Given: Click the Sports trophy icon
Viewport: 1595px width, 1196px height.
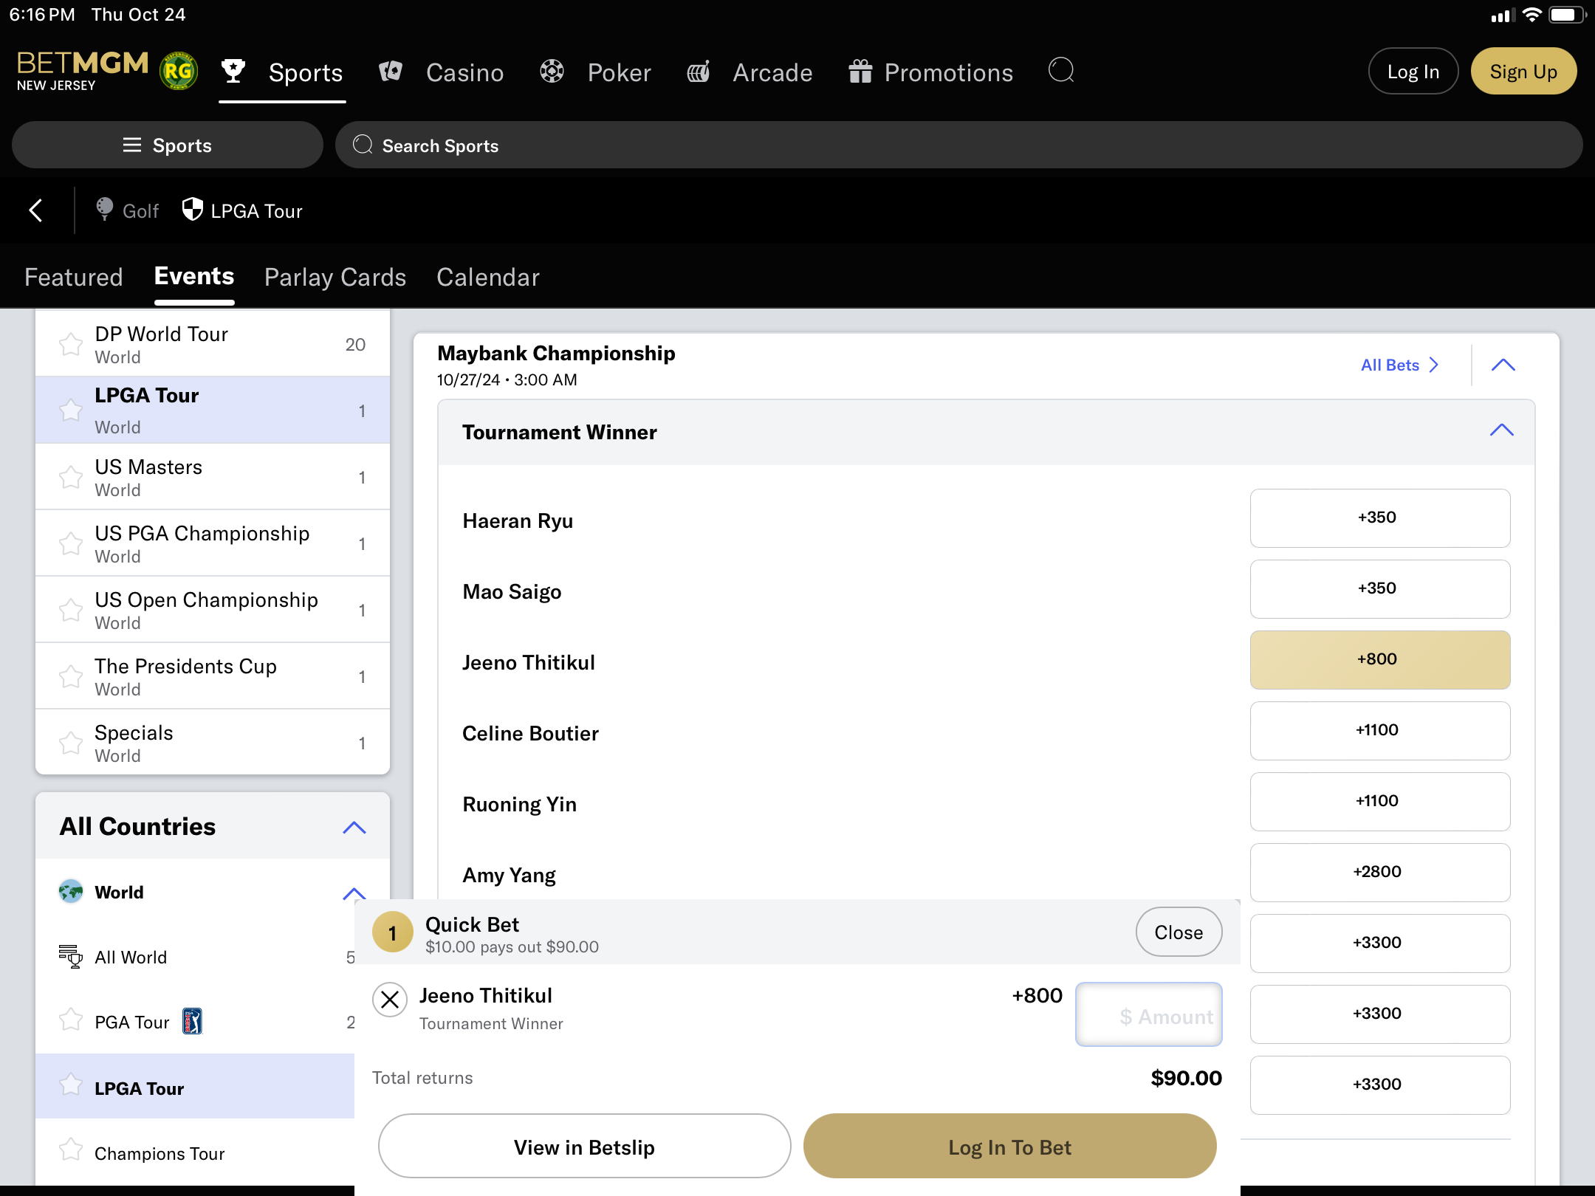Looking at the screenshot, I should coord(233,71).
